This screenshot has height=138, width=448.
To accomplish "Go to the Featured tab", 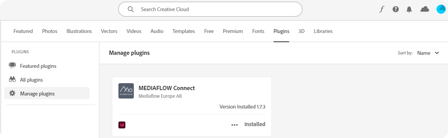I will click(23, 31).
